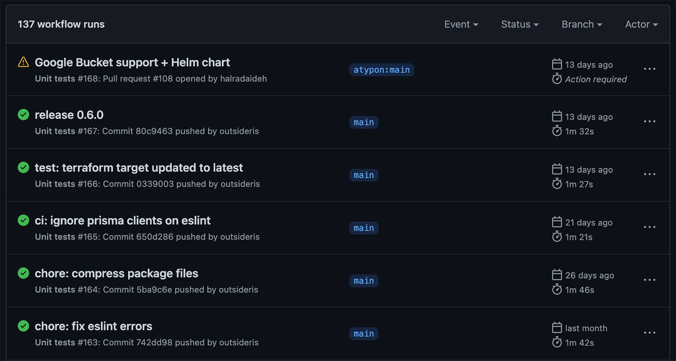The image size is (676, 361).
Task: Click the 26 days ago timestamp
Action: point(589,275)
